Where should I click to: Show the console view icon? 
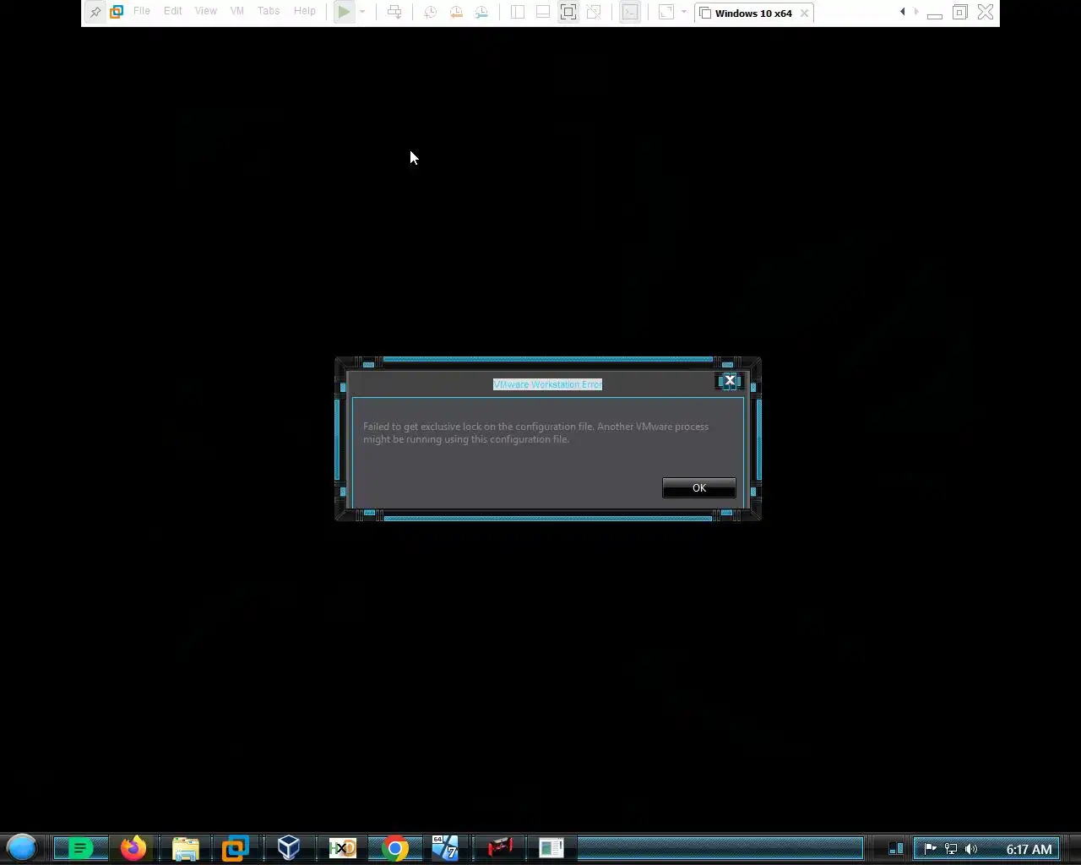click(x=630, y=12)
